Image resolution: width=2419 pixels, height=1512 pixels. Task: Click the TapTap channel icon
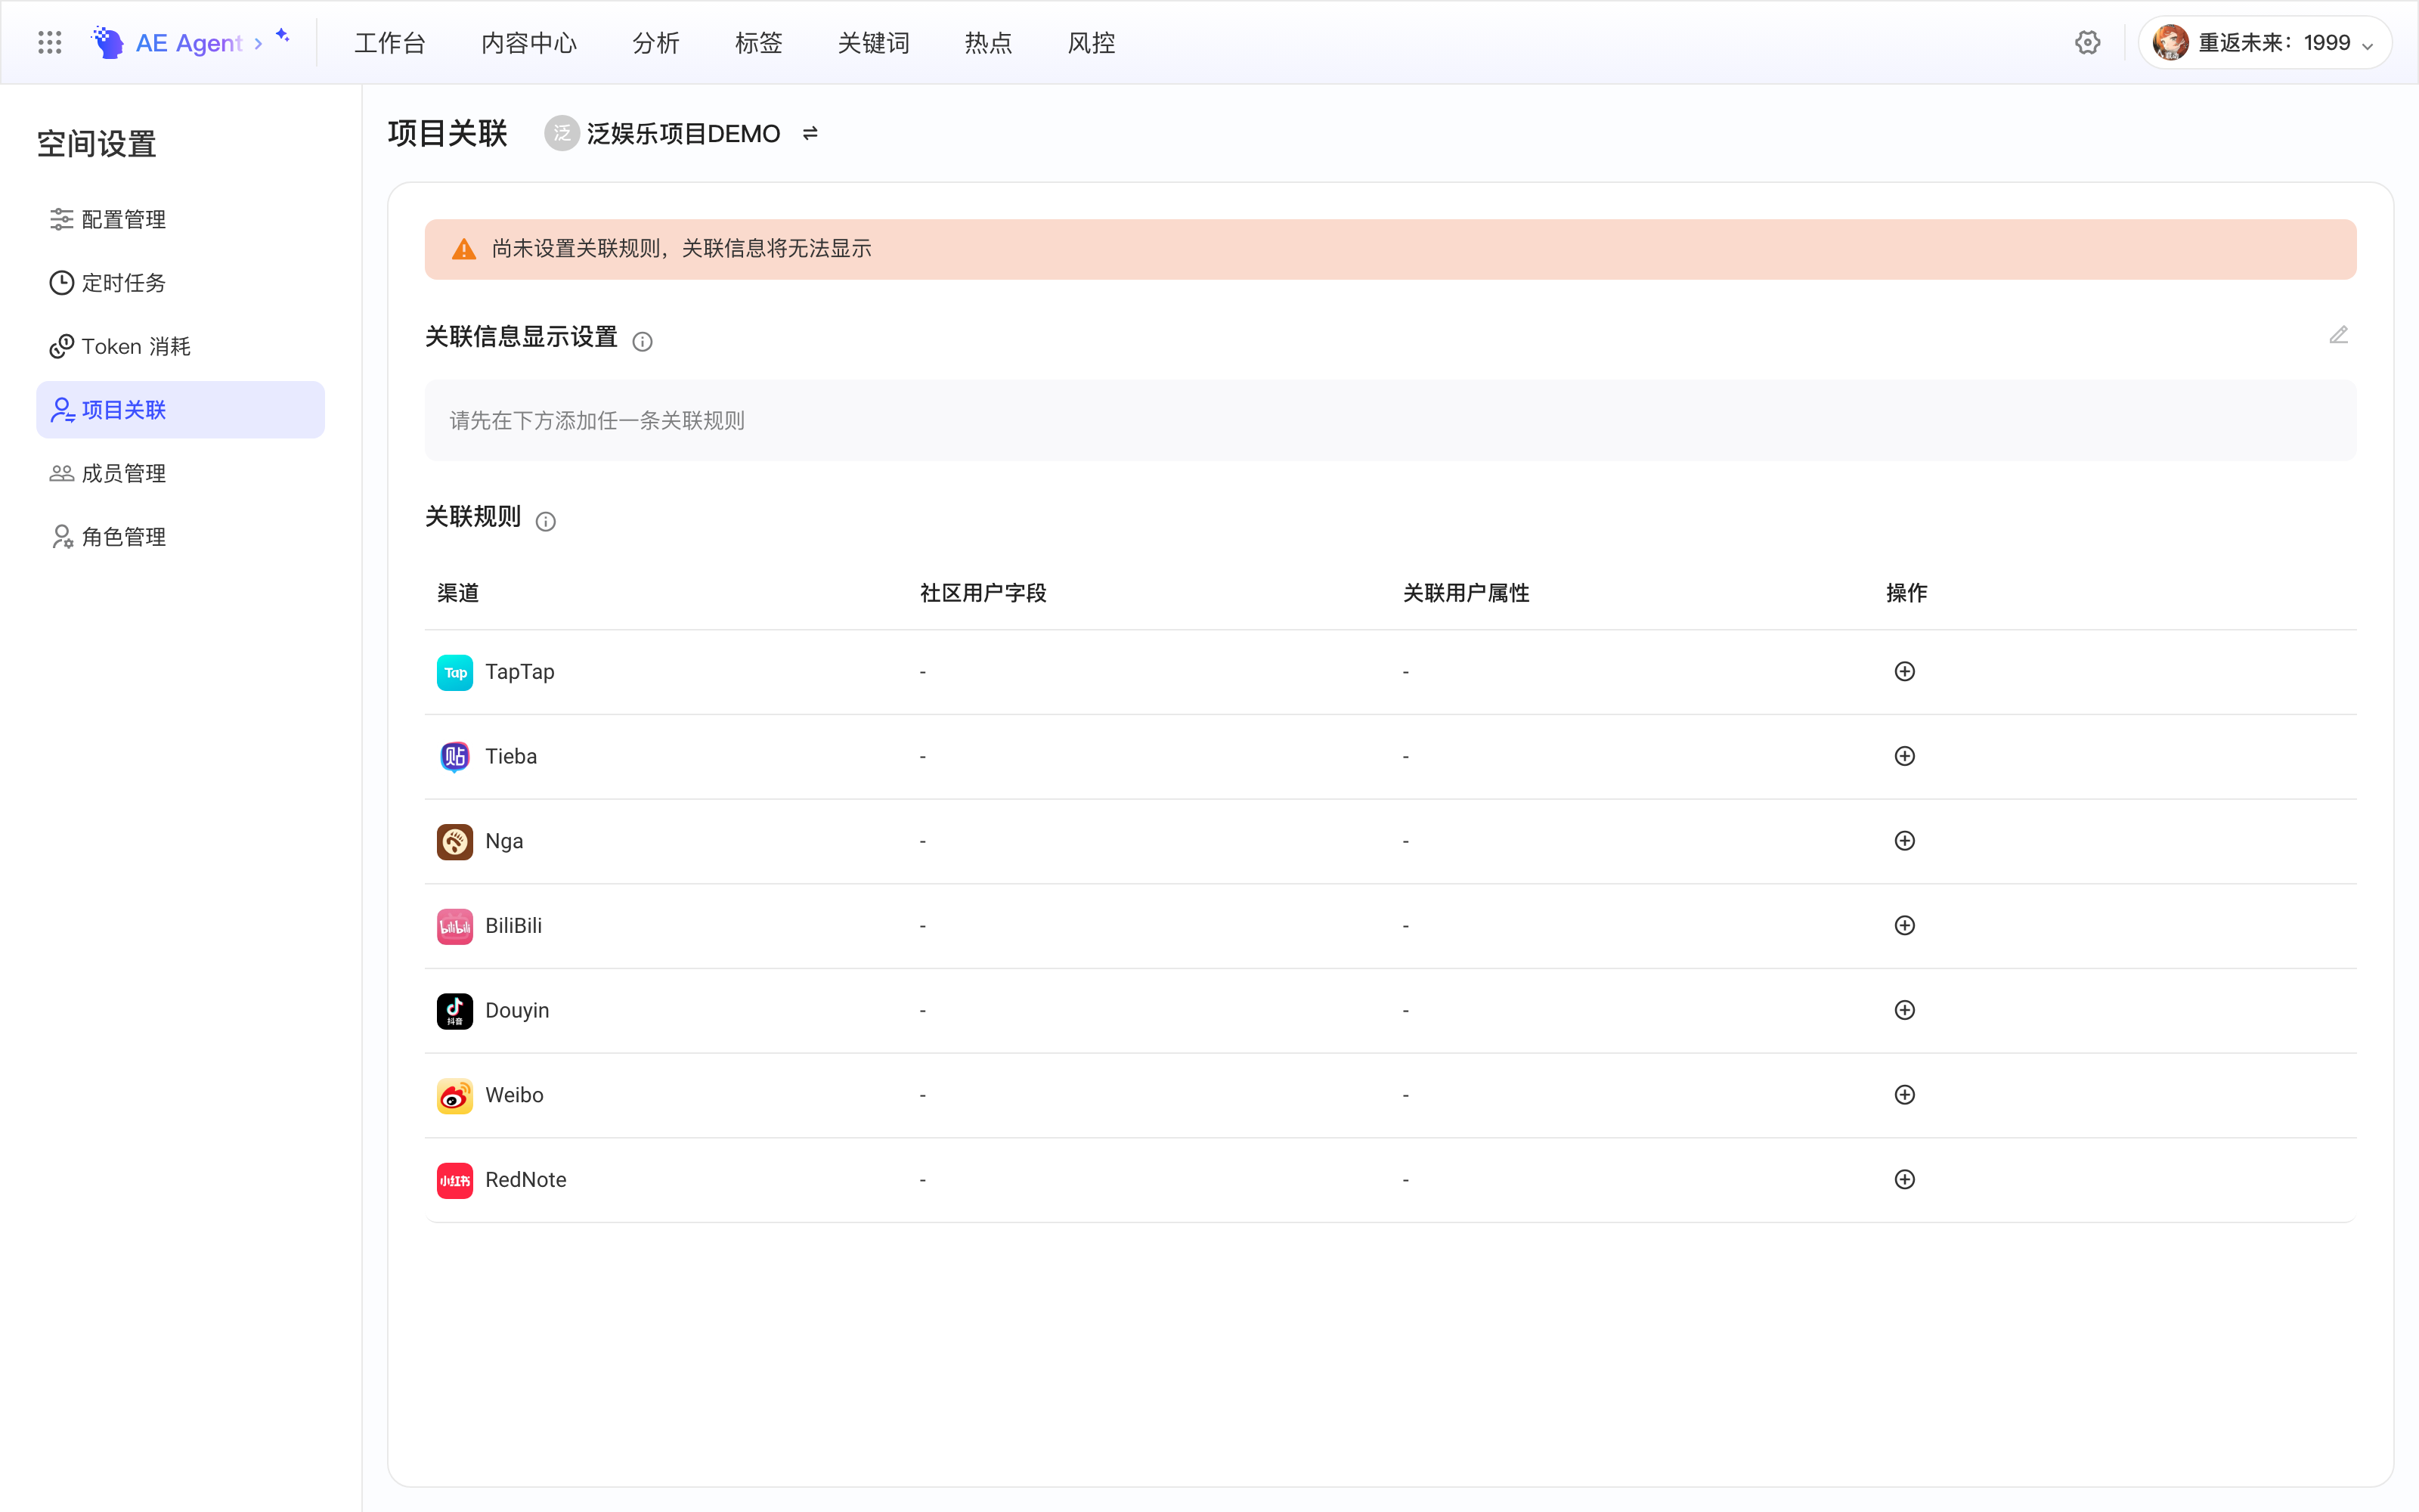point(455,672)
